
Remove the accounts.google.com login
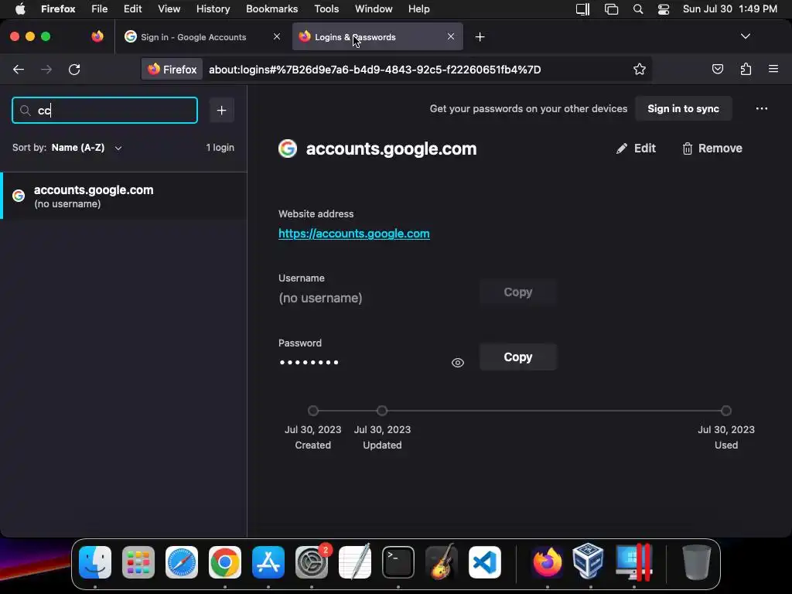pyautogui.click(x=712, y=148)
